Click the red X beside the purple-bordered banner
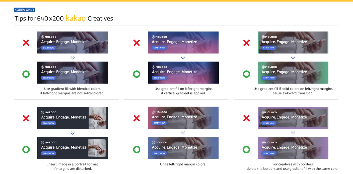Image resolution: width=353 pixels, height=174 pixels. click(246, 118)
